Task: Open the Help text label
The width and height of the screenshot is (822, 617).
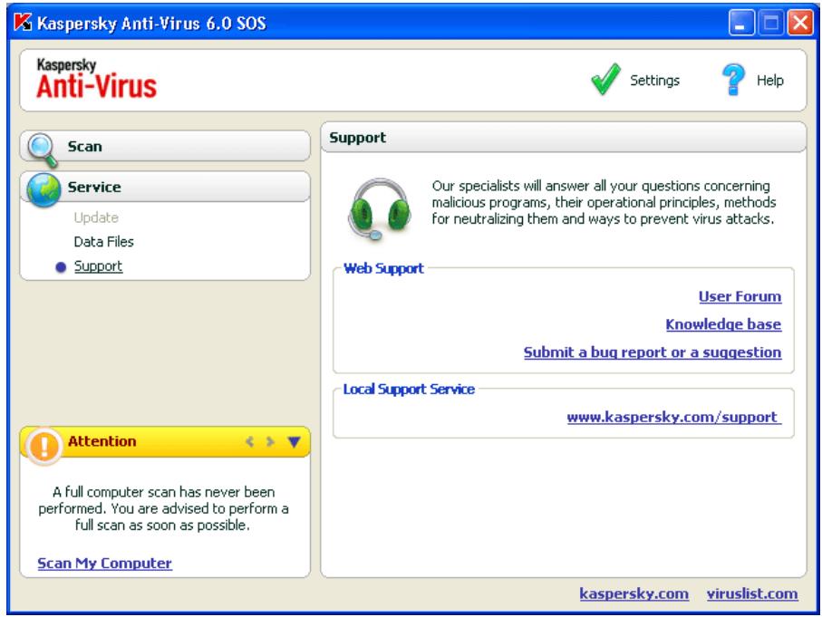Action: click(x=769, y=81)
